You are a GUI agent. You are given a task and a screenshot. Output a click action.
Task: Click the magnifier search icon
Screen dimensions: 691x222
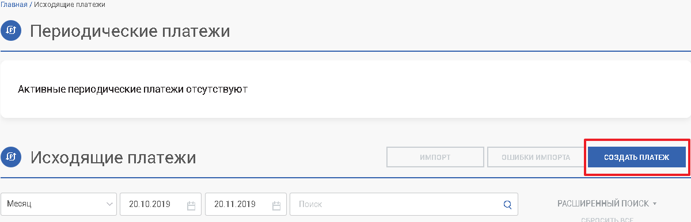(x=507, y=204)
